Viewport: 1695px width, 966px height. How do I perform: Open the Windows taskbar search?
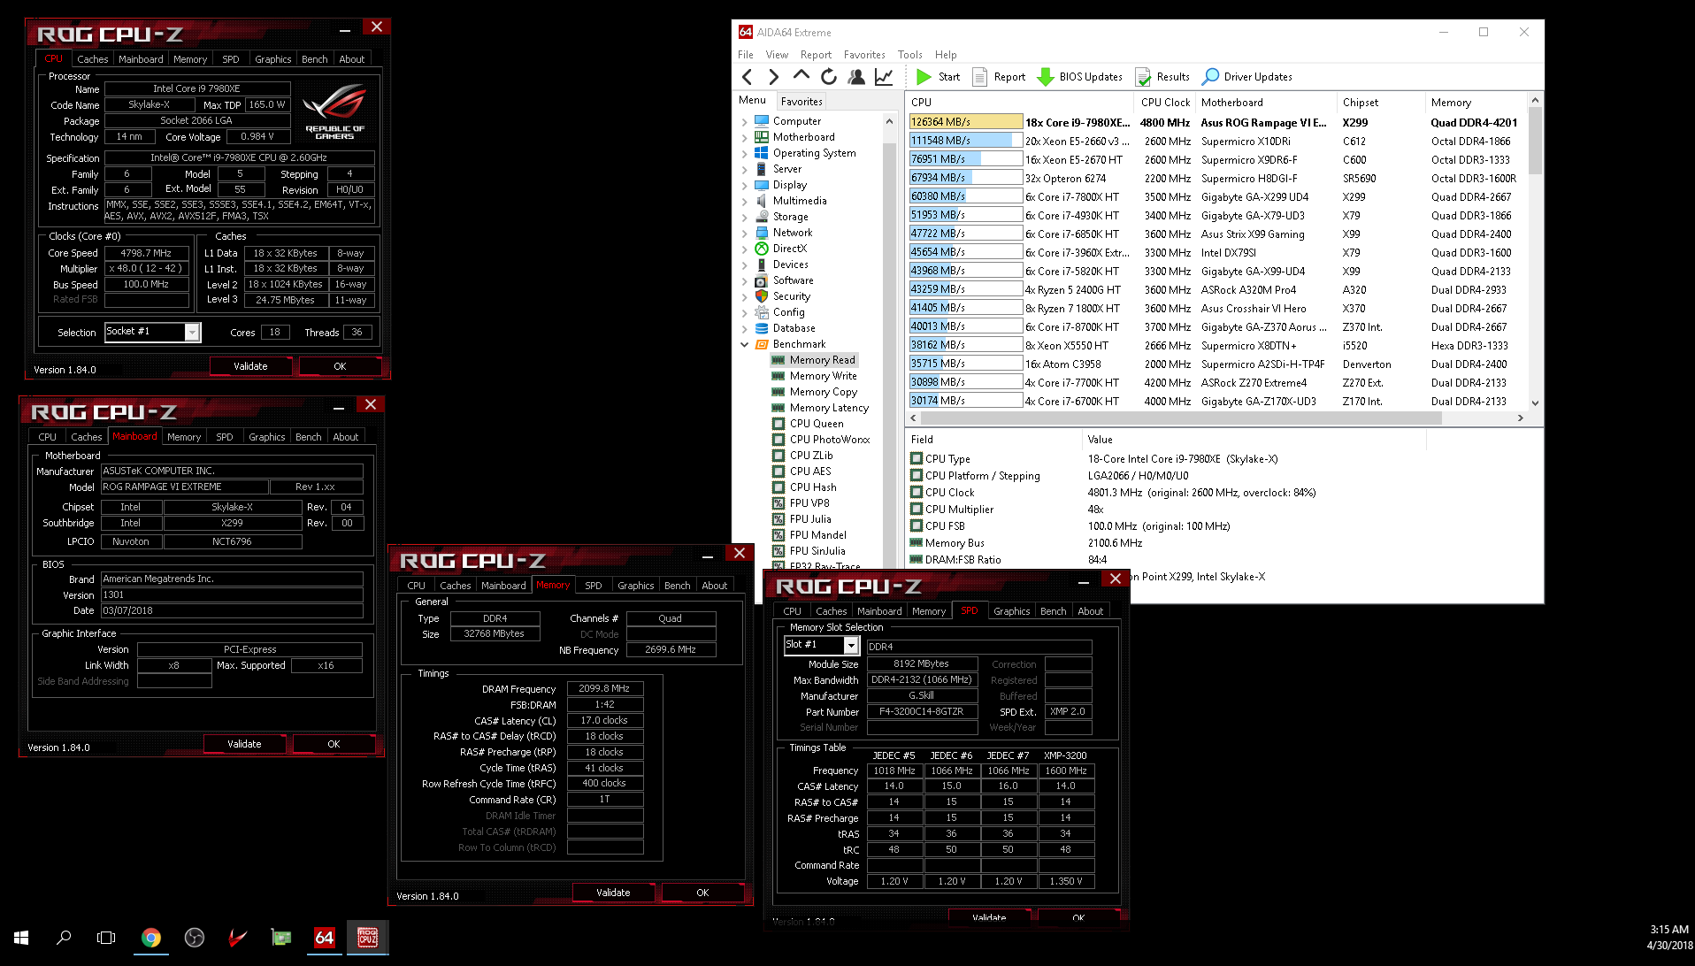(64, 938)
